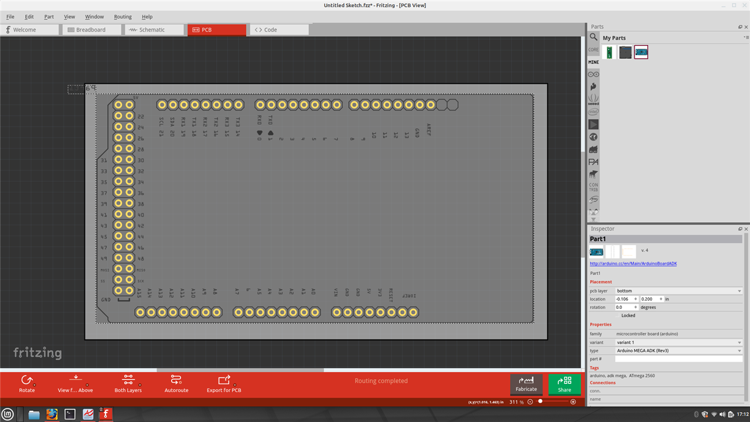
Task: Switch to the Welcome tab
Action: click(30, 29)
